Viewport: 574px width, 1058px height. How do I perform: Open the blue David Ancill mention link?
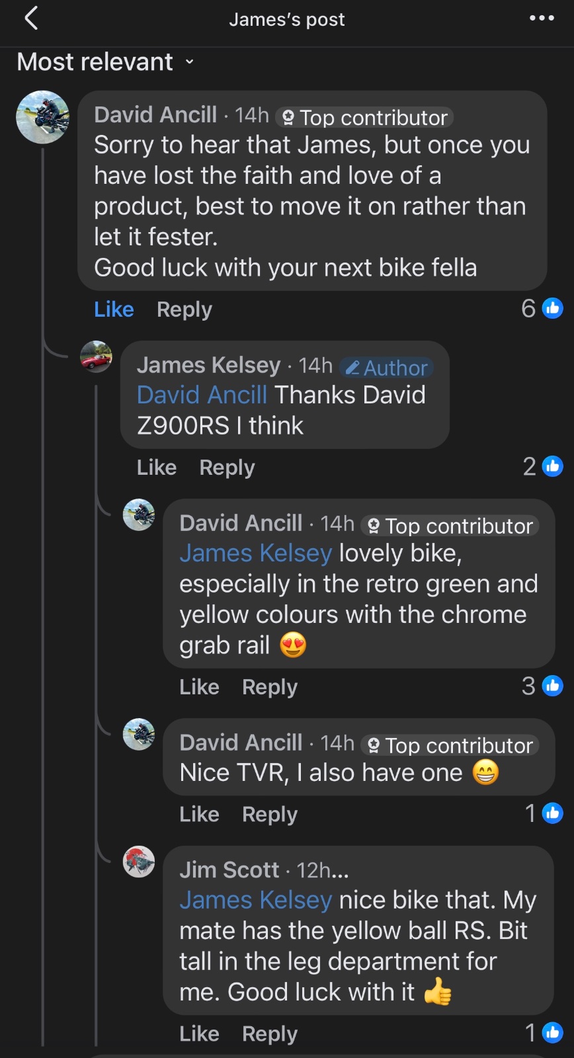(202, 395)
